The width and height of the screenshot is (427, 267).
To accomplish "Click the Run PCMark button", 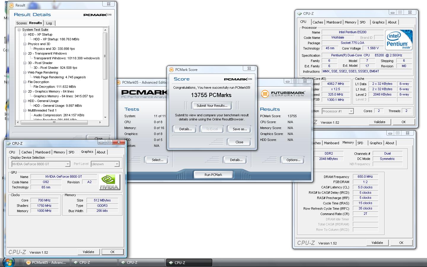I will (213, 175).
